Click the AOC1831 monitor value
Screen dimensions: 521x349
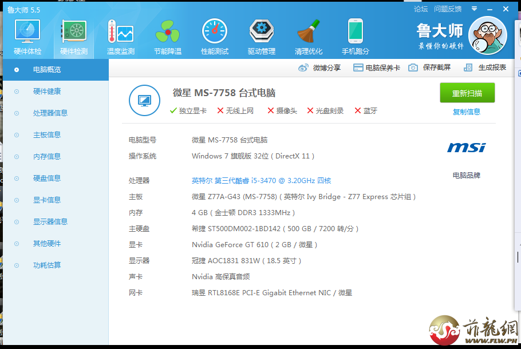pyautogui.click(x=247, y=261)
